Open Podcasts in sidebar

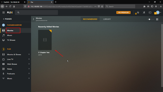click(x=11, y=74)
